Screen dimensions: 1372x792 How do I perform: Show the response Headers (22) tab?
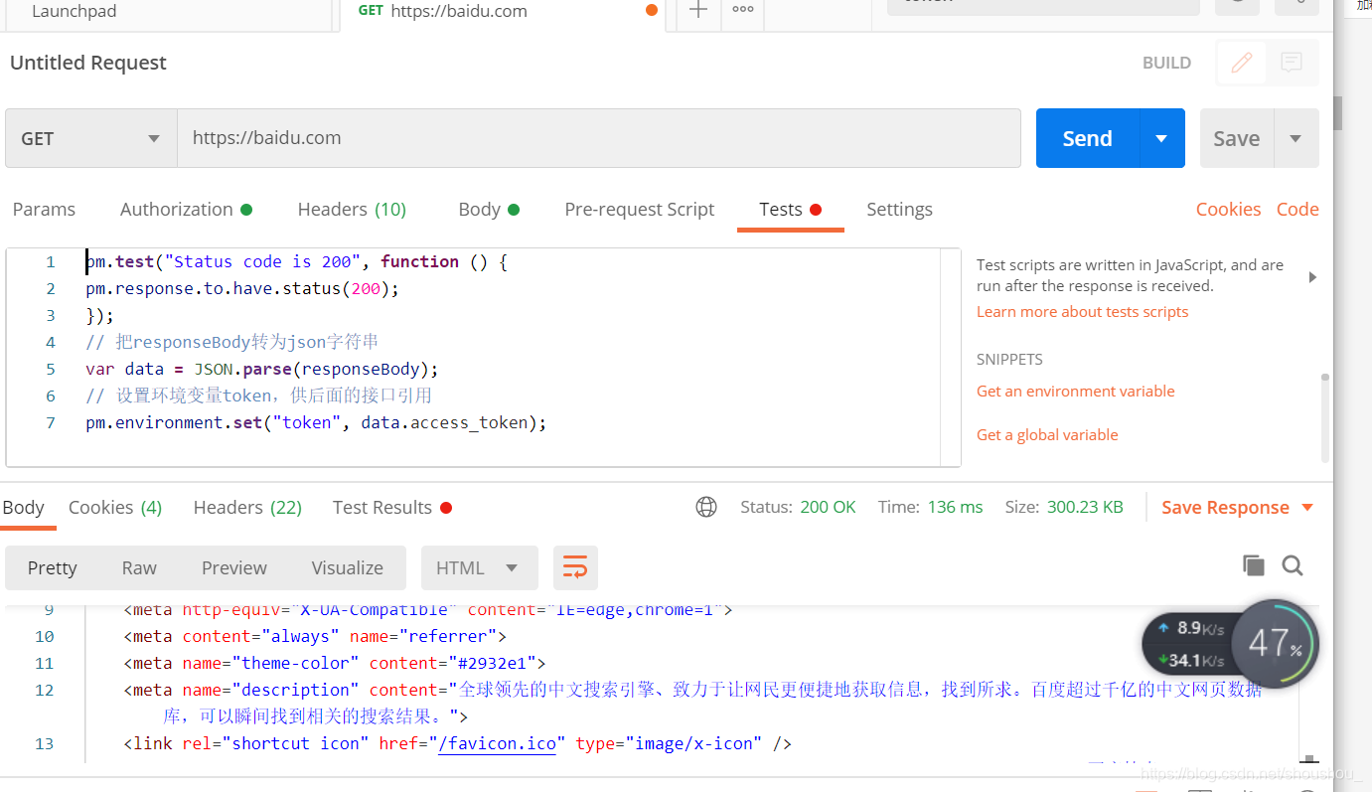tap(247, 507)
